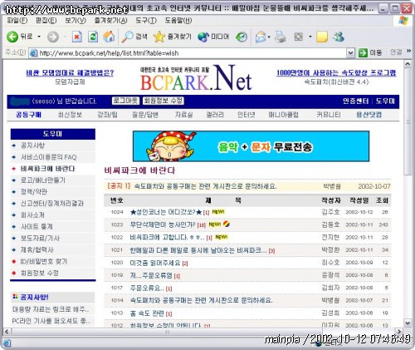Open the 커뮤니티 navigation tab

tap(329, 115)
